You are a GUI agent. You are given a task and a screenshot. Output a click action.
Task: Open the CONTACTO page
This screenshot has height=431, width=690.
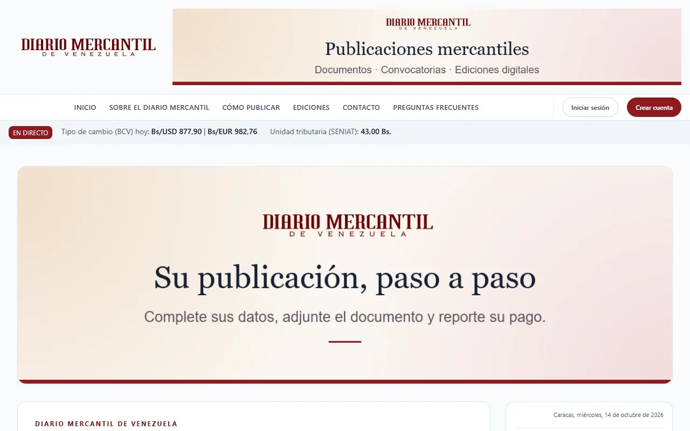tap(361, 108)
